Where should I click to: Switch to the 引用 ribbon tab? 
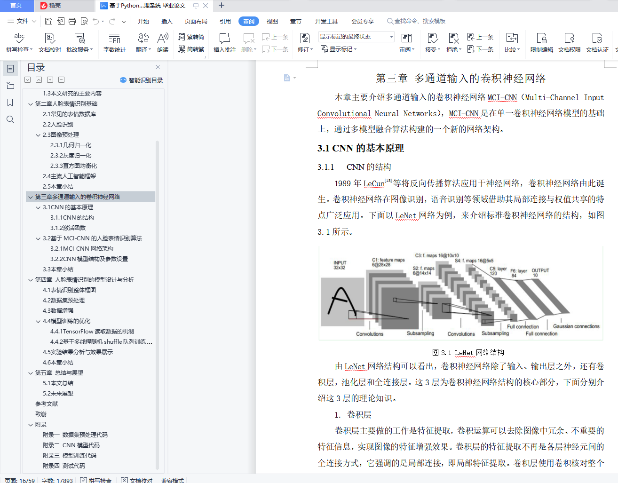(x=225, y=21)
